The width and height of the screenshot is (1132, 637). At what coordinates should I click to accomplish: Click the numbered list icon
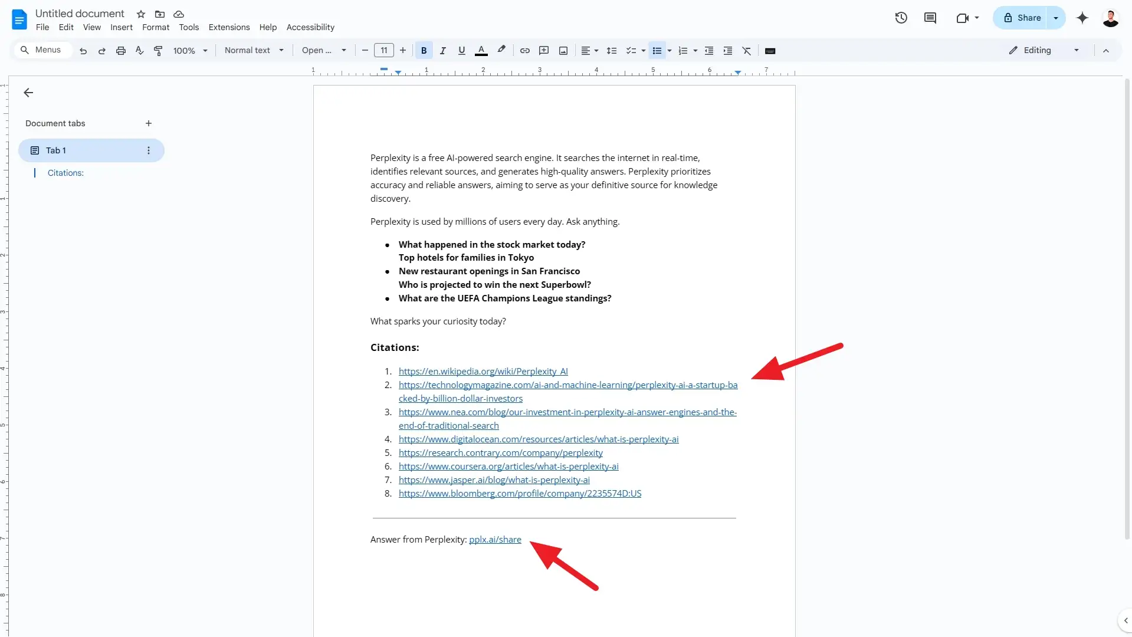point(683,51)
